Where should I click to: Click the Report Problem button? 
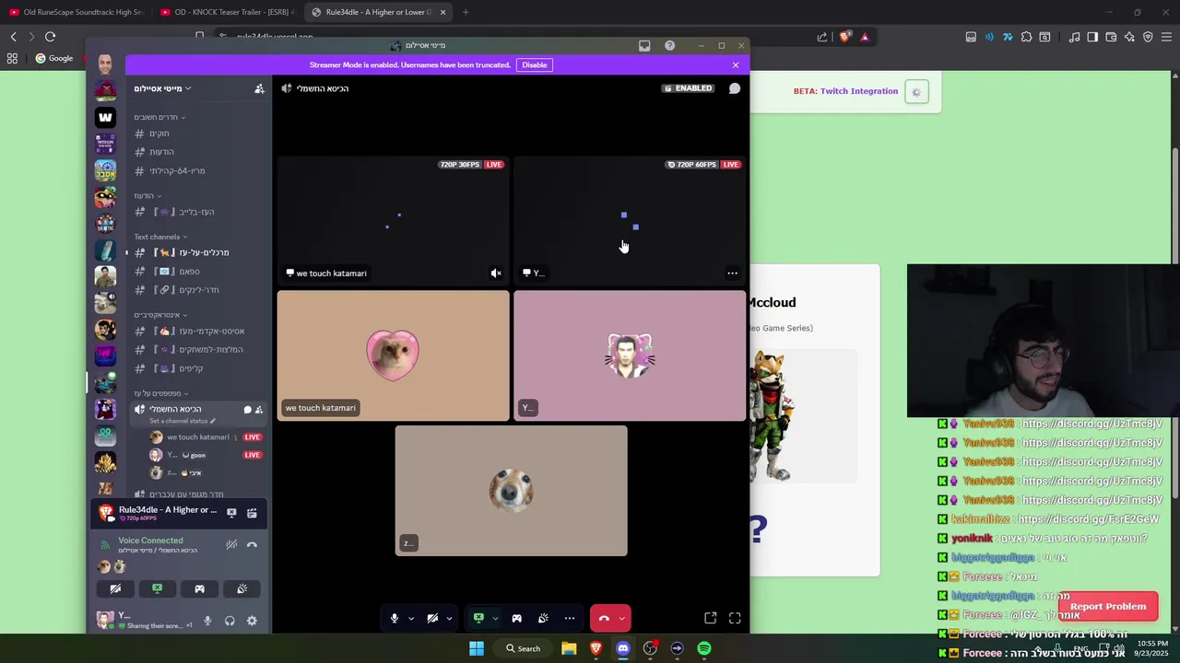(x=1108, y=606)
